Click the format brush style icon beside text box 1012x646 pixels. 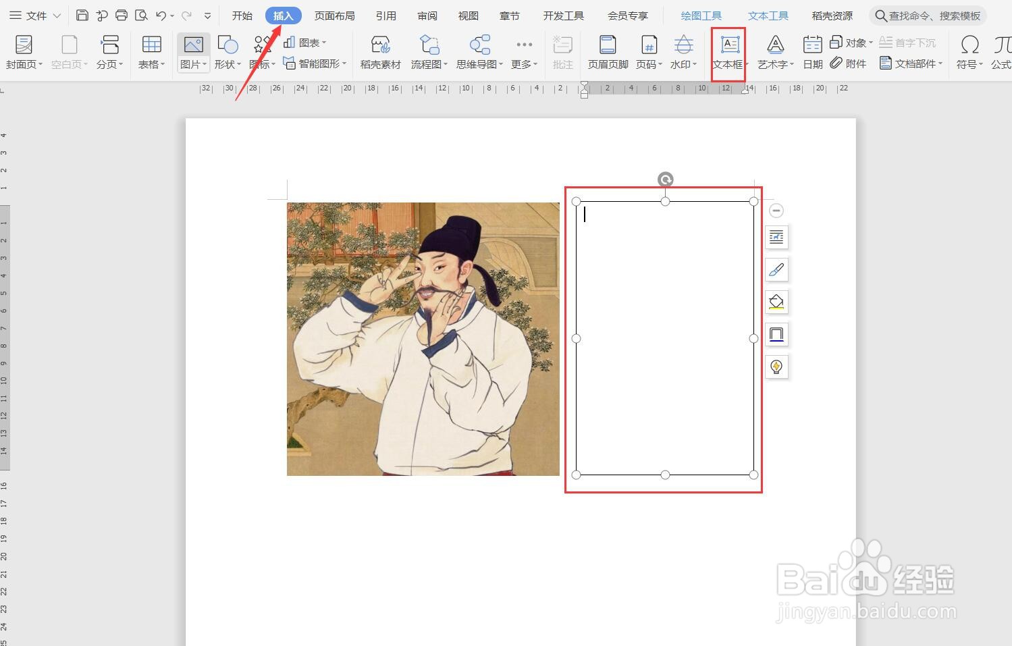click(776, 269)
